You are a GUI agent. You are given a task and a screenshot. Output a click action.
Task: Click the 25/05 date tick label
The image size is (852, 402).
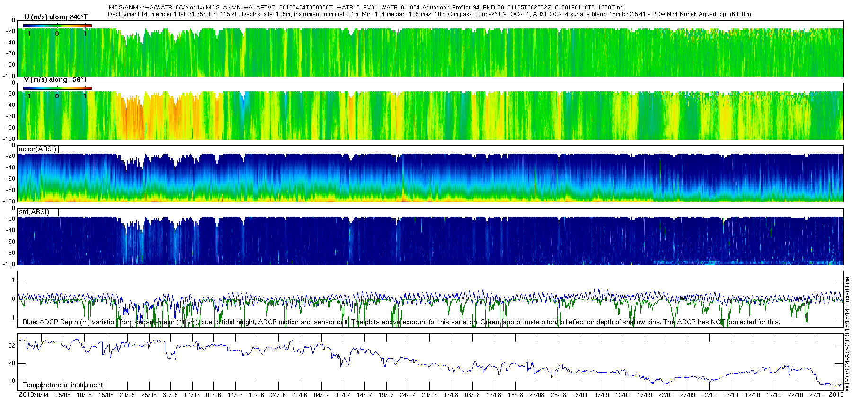pyautogui.click(x=149, y=395)
